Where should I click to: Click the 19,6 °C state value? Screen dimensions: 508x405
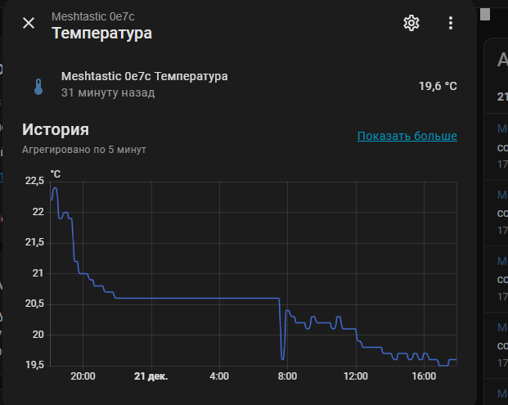(x=438, y=86)
